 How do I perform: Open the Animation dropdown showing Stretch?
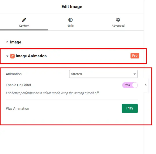click(x=104, y=74)
